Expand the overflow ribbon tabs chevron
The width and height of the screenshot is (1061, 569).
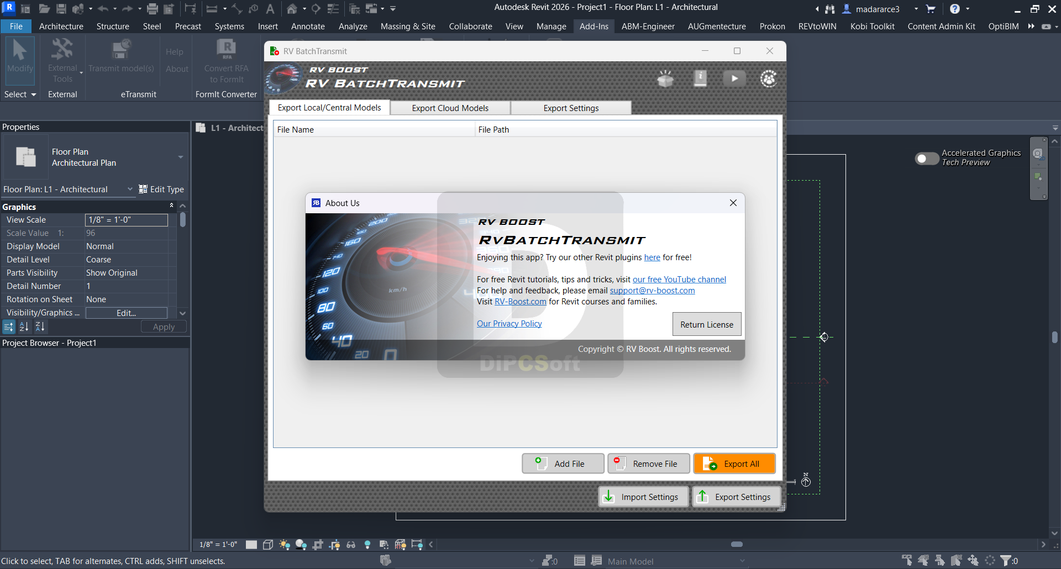(1031, 26)
